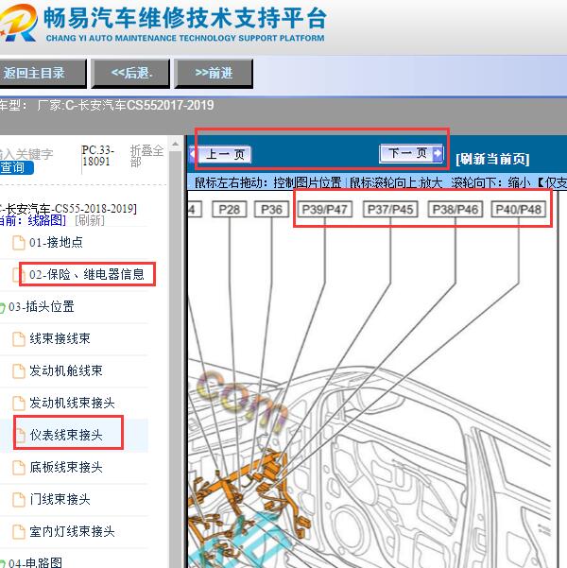Click the page icon beside 门线束接头

coord(19,500)
